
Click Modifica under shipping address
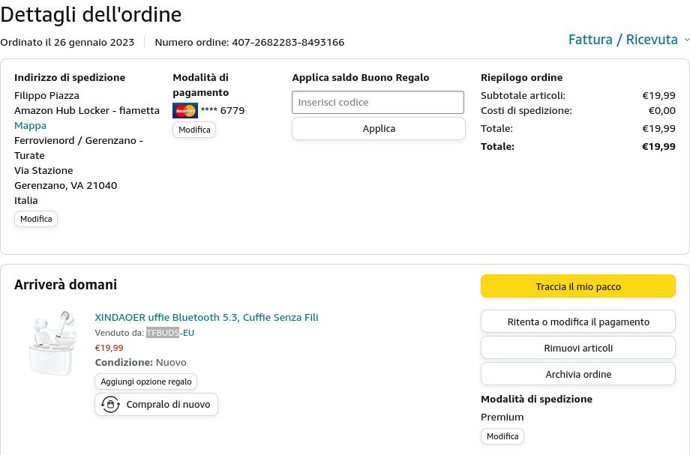36,219
